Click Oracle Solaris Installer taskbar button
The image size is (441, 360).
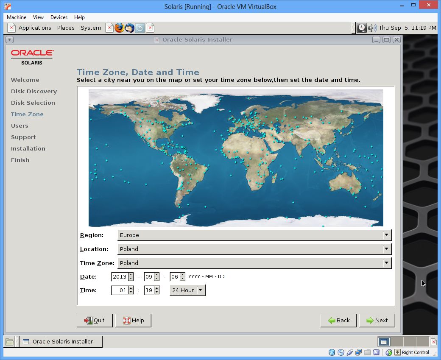[61, 342]
